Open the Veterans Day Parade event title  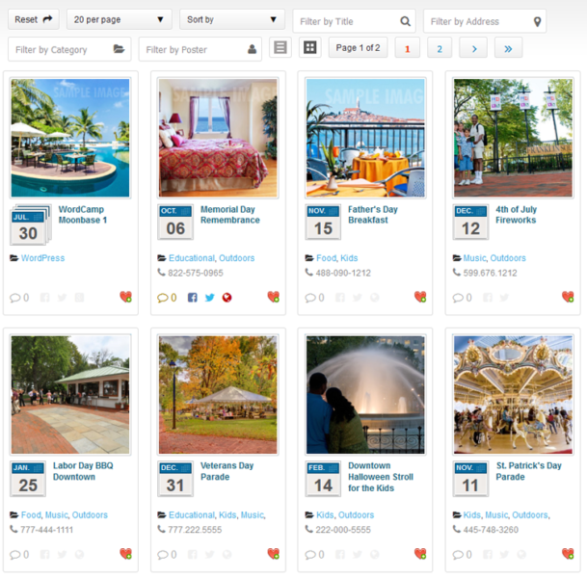click(227, 471)
